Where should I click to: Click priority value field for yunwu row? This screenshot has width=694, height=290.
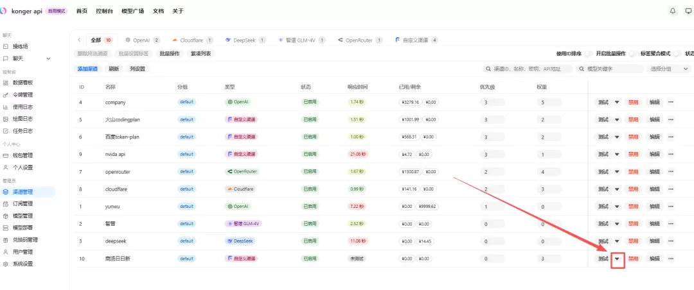pyautogui.click(x=492, y=207)
